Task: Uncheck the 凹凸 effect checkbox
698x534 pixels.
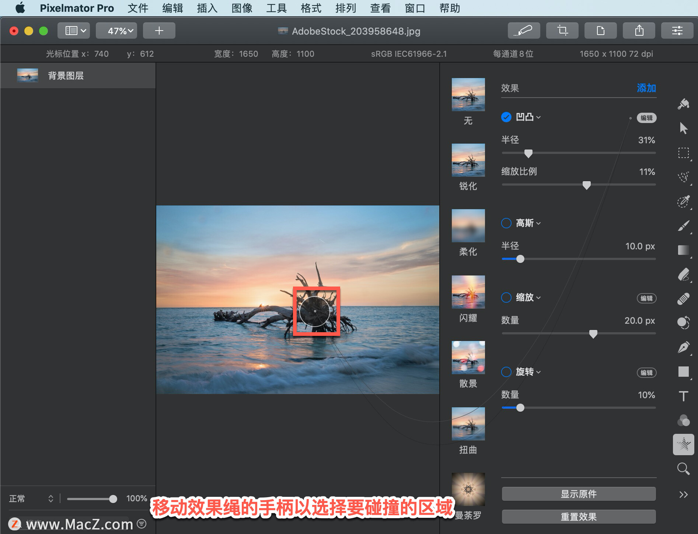Action: coord(506,117)
